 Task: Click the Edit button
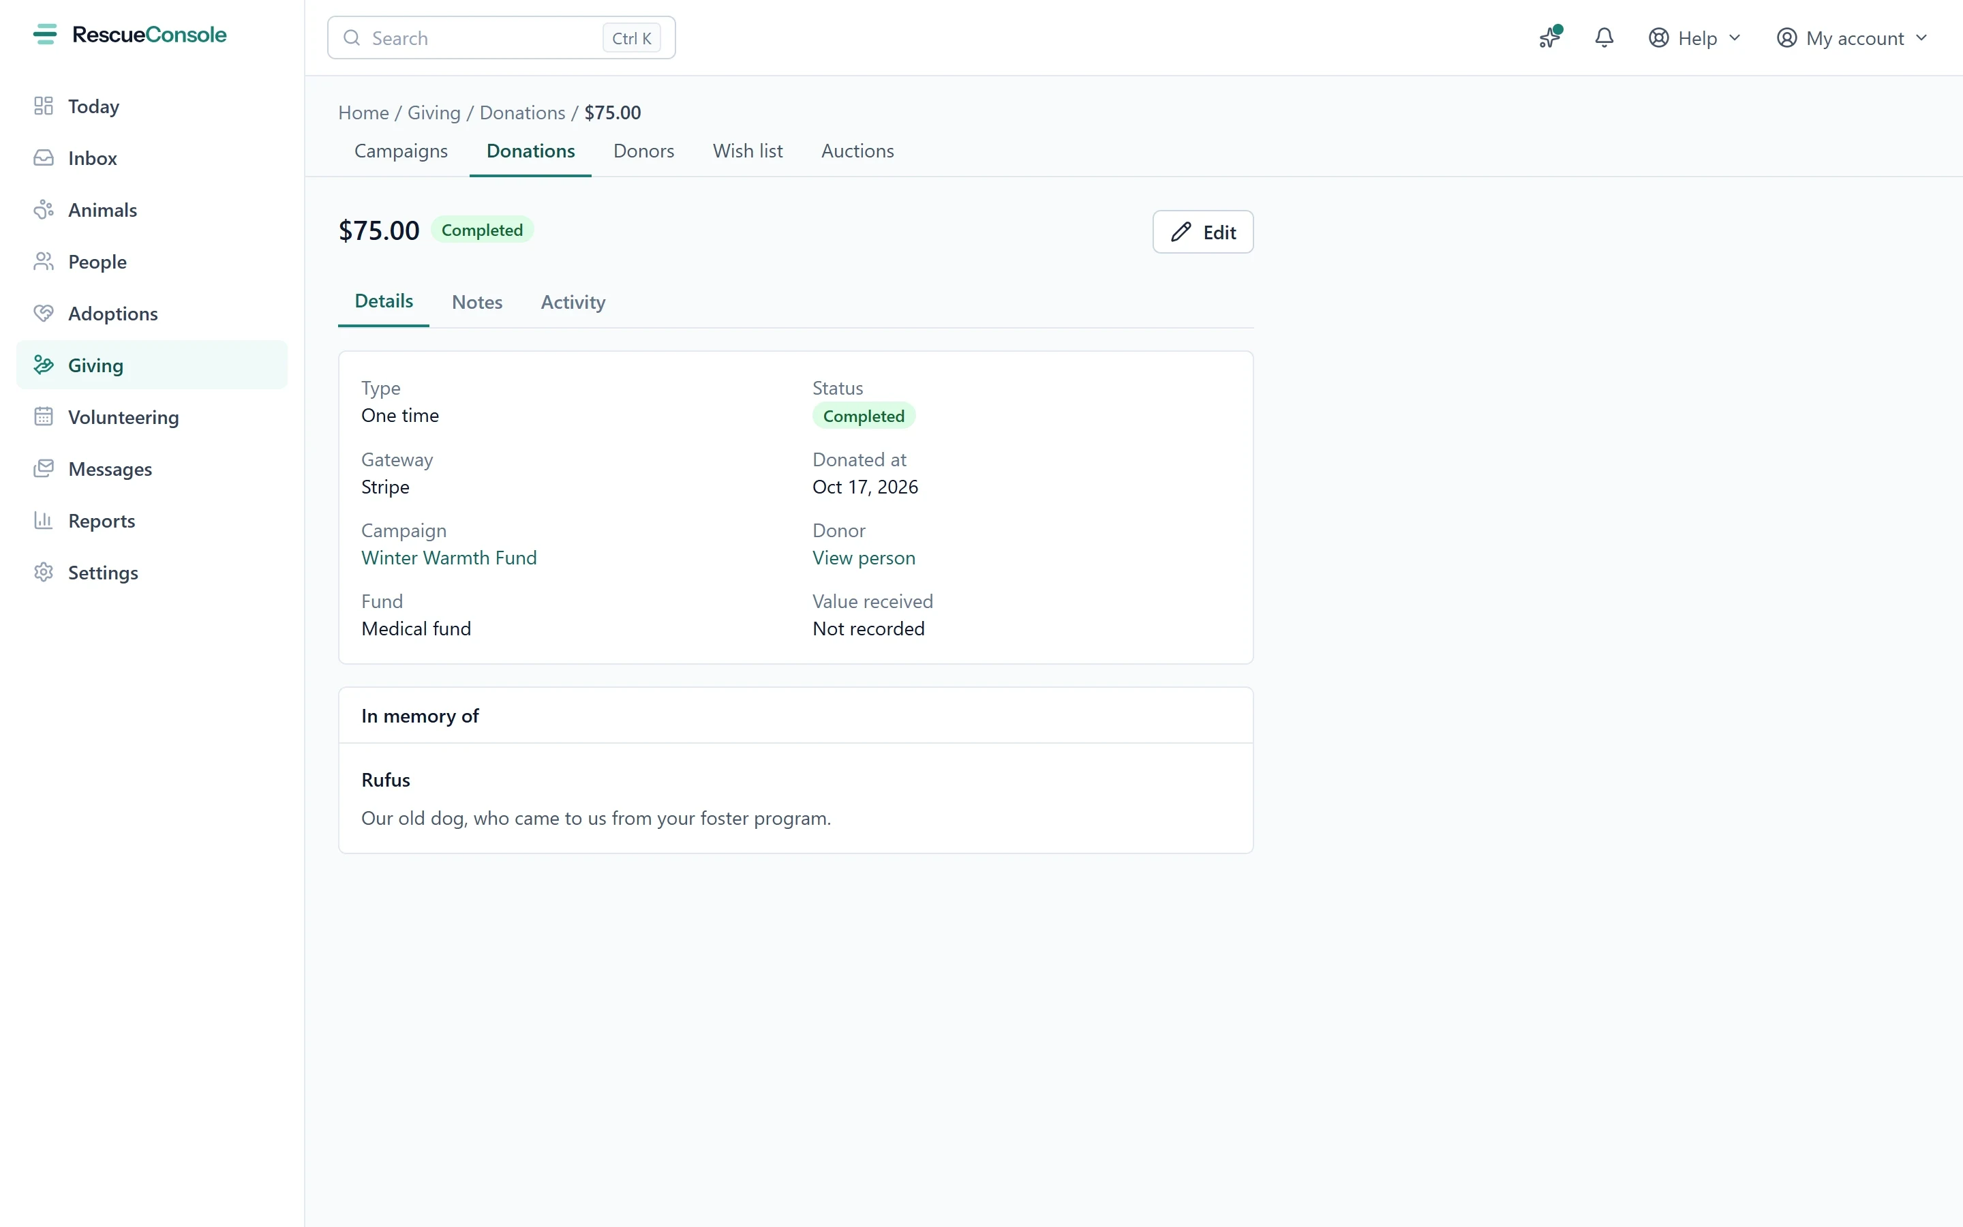tap(1203, 232)
